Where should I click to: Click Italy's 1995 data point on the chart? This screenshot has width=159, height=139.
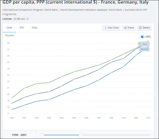[x=74, y=79]
